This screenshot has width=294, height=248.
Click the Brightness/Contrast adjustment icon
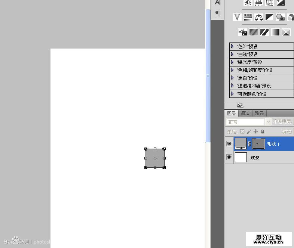click(x=248, y=3)
